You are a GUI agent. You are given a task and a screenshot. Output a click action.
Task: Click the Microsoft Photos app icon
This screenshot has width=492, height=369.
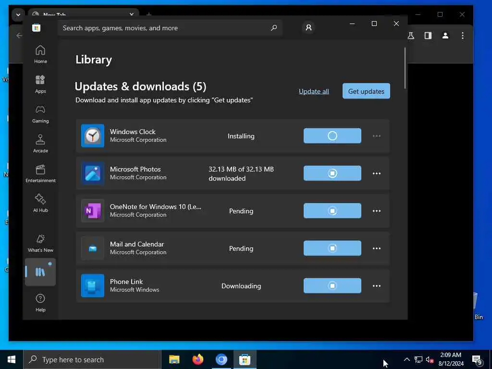(93, 173)
